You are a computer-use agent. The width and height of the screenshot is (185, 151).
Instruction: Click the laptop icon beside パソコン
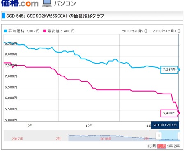pos(47,3)
